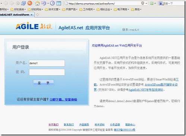The width and height of the screenshot is (186, 136).
Task: Open the 电子商务 bookmarks folder
Action: 122,9
